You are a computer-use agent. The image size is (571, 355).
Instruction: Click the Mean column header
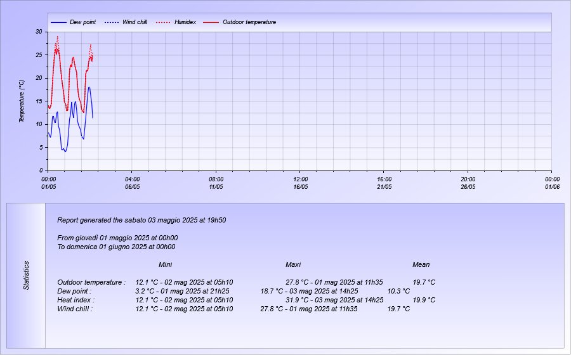[x=421, y=264]
